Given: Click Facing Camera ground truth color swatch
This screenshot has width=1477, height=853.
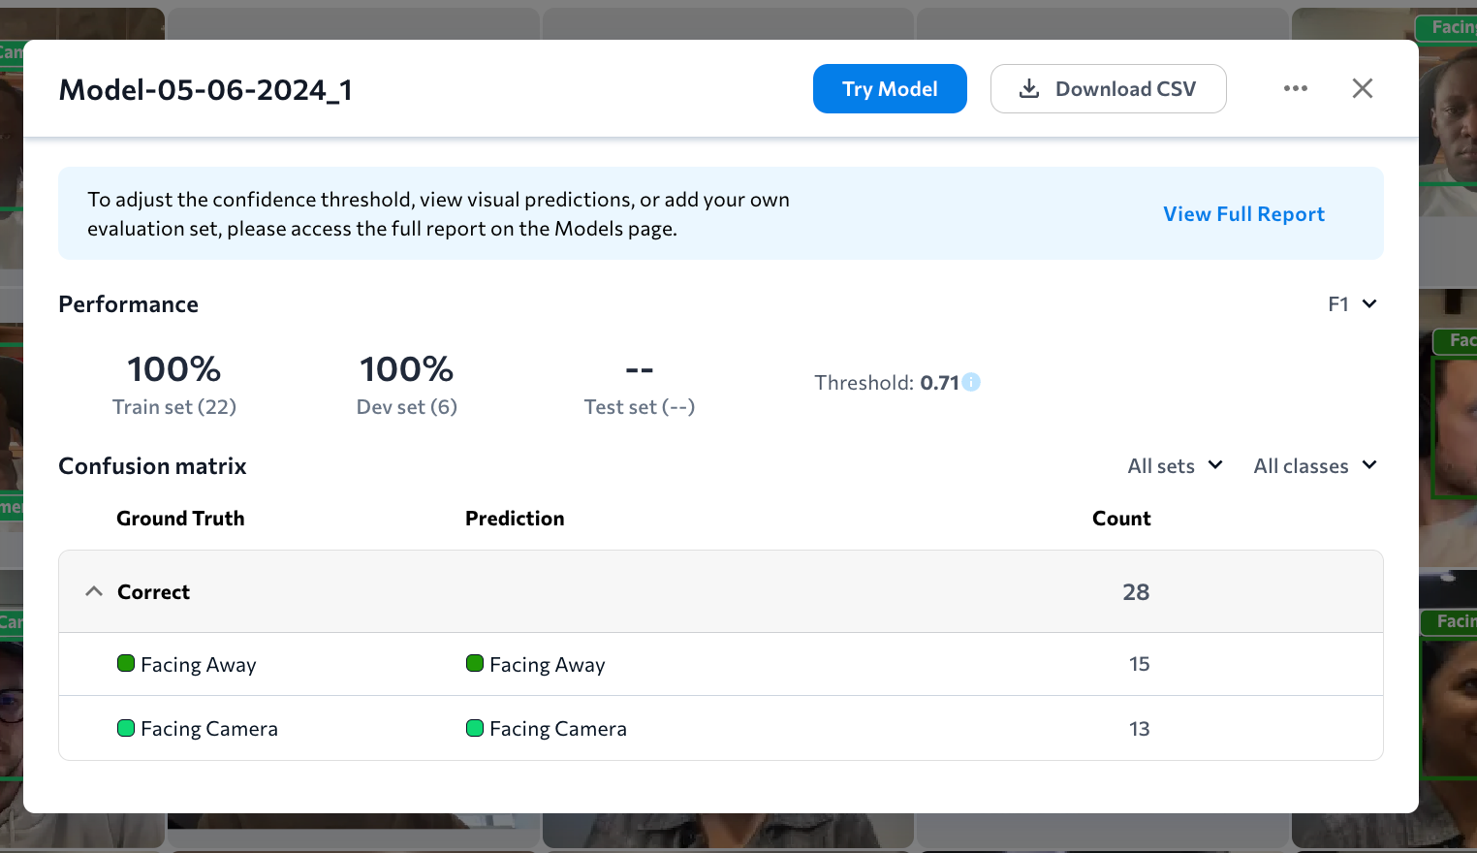Looking at the screenshot, I should 126,728.
